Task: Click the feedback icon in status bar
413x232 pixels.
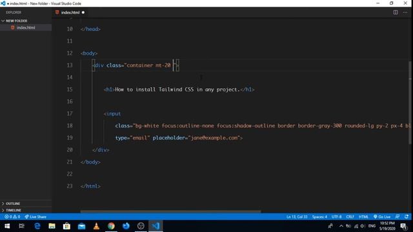Action: pyautogui.click(x=398, y=217)
